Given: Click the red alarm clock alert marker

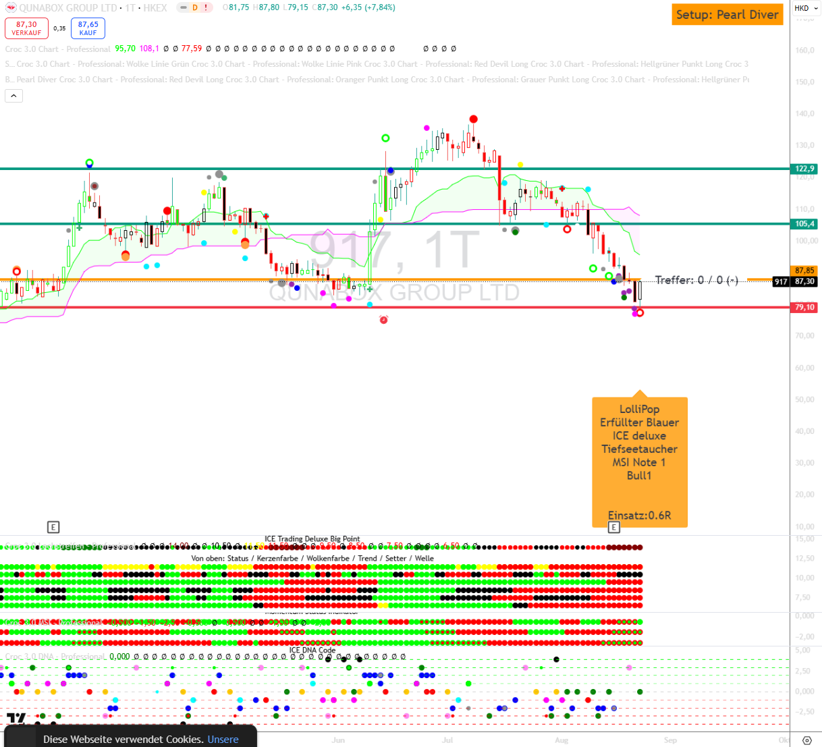Looking at the screenshot, I should point(383,319).
